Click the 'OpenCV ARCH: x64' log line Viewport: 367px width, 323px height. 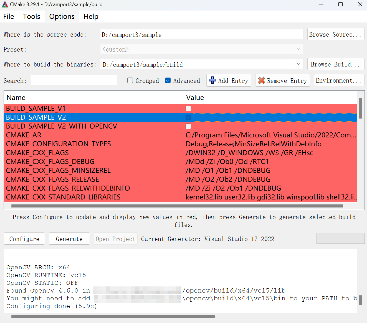38,267
